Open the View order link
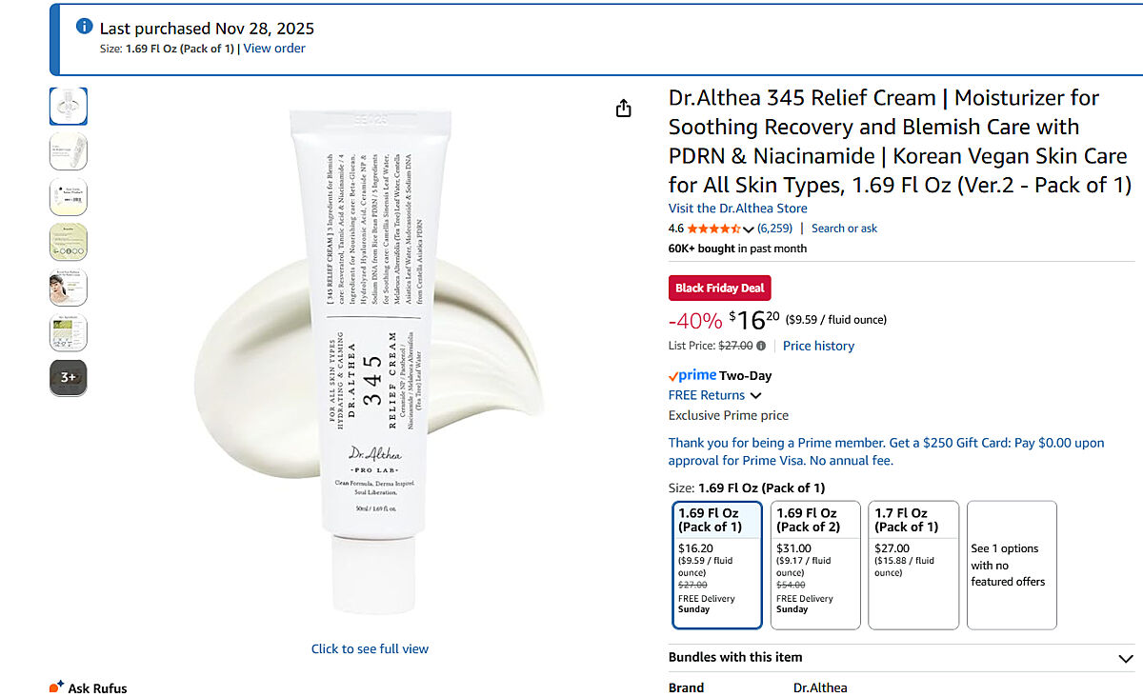Image resolution: width=1143 pixels, height=697 pixels. [274, 49]
